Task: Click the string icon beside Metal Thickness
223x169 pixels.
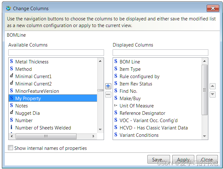Action: point(11,62)
